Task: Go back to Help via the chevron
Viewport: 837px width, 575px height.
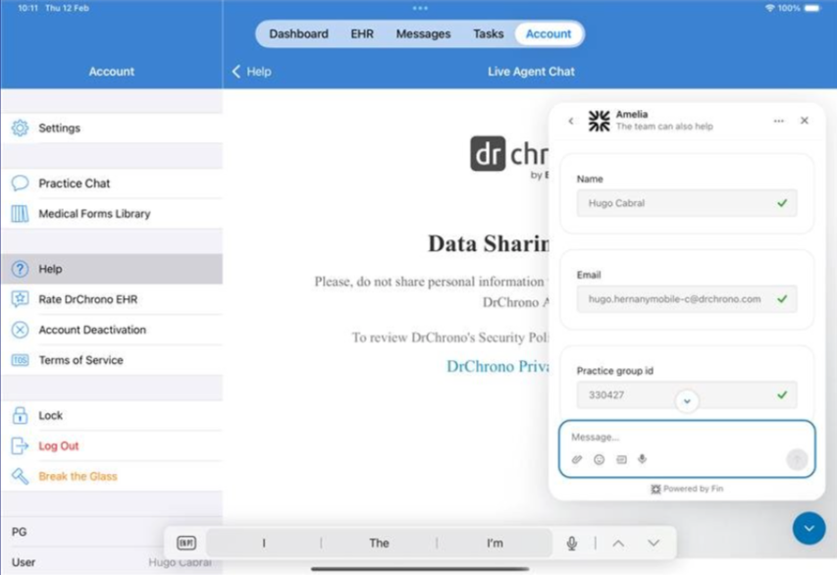Action: click(236, 72)
